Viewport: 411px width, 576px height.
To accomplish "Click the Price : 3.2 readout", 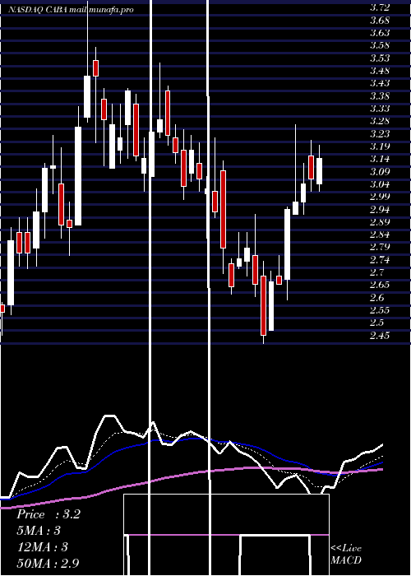I will pos(48,514).
